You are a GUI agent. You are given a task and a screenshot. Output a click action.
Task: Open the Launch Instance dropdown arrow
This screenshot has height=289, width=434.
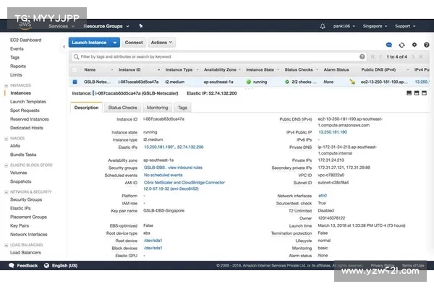(x=115, y=43)
